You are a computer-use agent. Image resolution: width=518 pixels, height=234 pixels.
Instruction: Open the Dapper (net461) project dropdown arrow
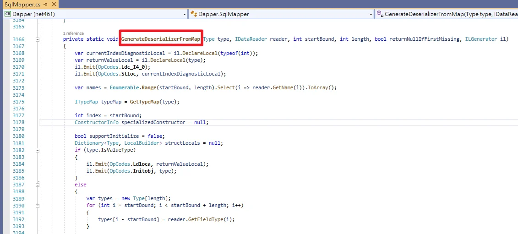tap(184, 15)
